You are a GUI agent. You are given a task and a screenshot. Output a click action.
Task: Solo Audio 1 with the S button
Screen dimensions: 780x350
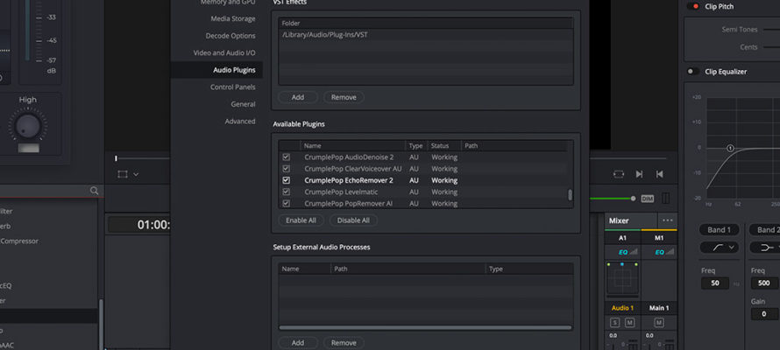click(x=615, y=323)
